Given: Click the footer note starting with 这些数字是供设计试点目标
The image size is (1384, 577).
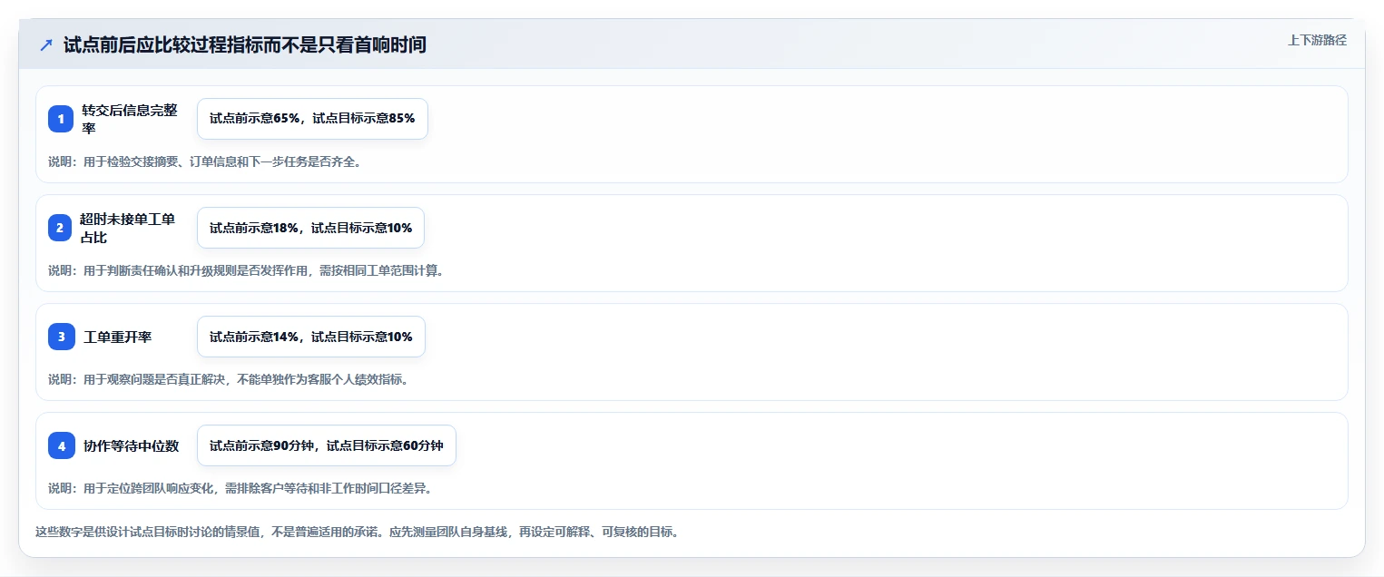Looking at the screenshot, I should [357, 532].
